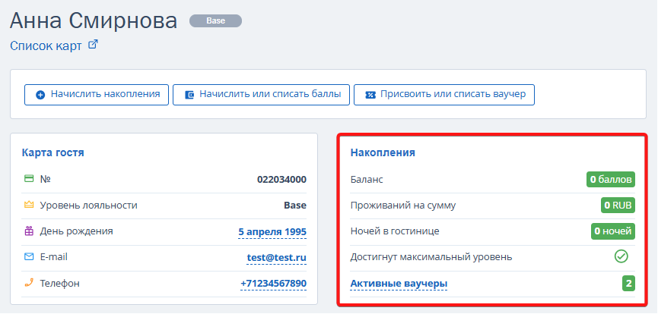Click the Начислить или списать баллы button
The height and width of the screenshot is (314, 658).
point(261,95)
